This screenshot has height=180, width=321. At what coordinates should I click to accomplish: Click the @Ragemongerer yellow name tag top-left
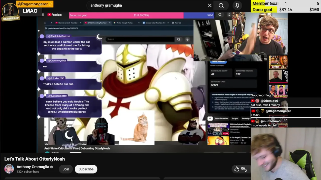coord(35,4)
